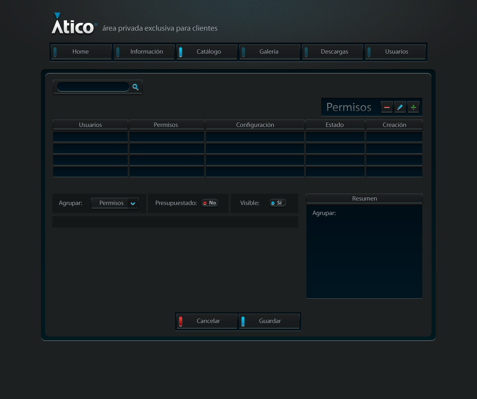Screen dimensions: 477x399
Task: Click the search magnifier icon
Action: 135,87
